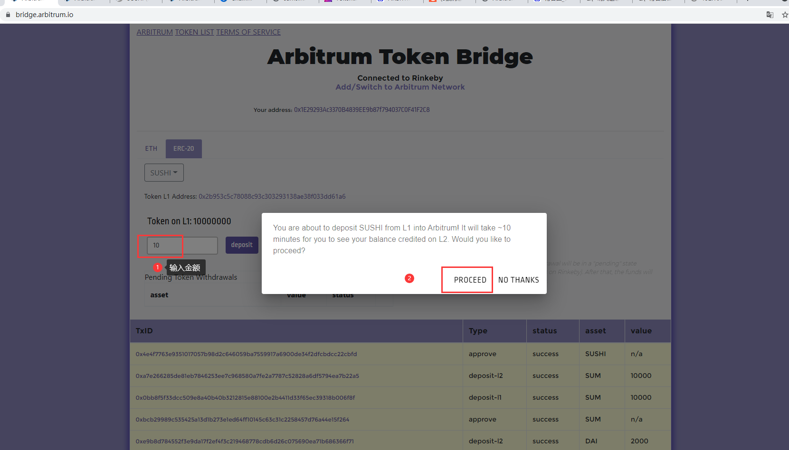Click the site security lock icon
The width and height of the screenshot is (789, 450).
[x=8, y=15]
